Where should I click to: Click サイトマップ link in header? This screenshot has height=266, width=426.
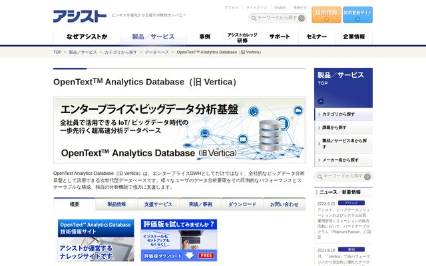pos(257,7)
